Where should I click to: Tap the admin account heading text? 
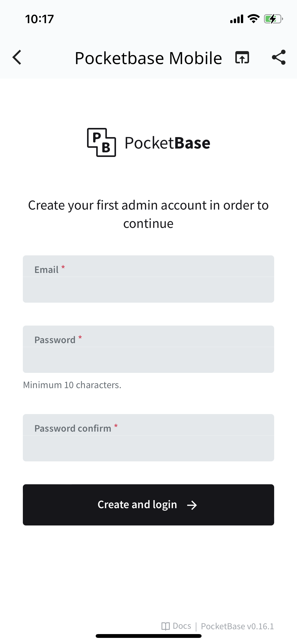pyautogui.click(x=148, y=214)
